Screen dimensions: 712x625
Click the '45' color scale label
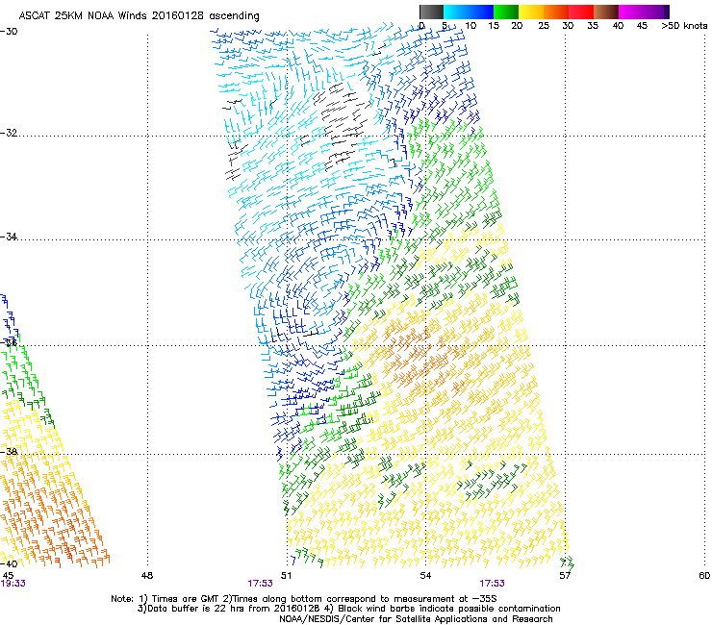coord(642,26)
